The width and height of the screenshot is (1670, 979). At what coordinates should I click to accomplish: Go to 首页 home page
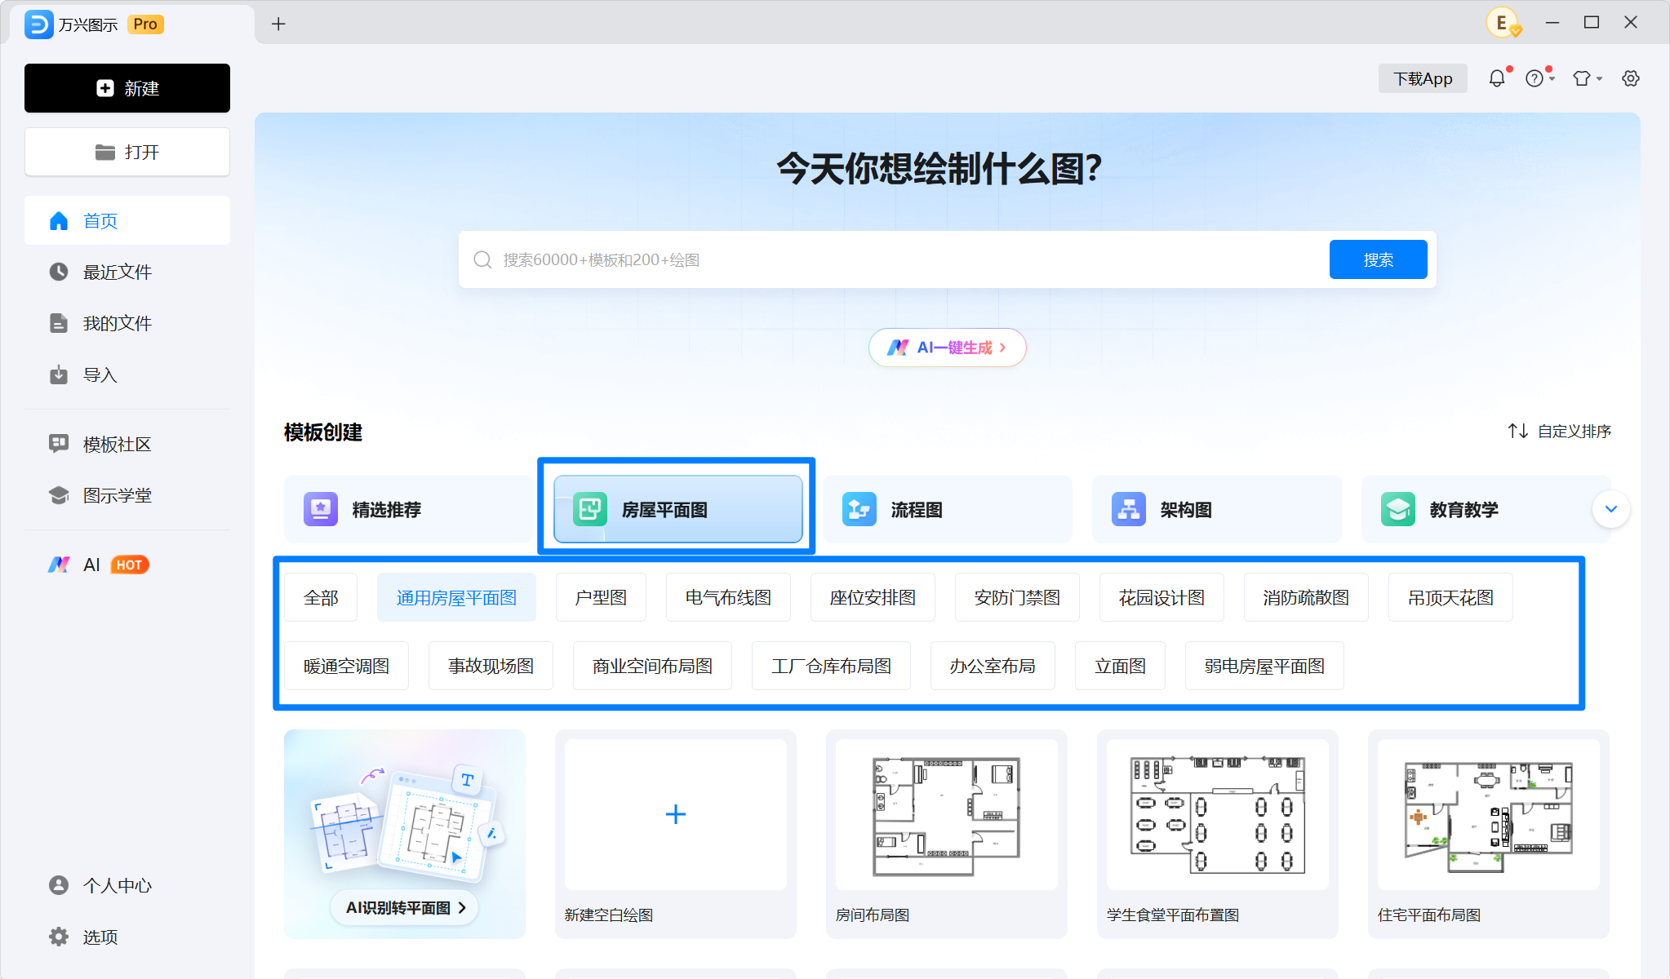coord(127,220)
